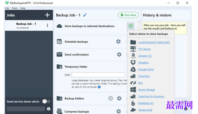198x114 pixels.
Task: Click the SQLBackupAndFTP shield app icon
Action: coord(7,3)
